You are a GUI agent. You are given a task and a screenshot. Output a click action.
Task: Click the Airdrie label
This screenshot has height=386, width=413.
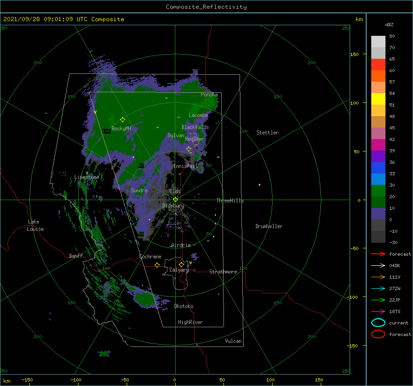(181, 245)
